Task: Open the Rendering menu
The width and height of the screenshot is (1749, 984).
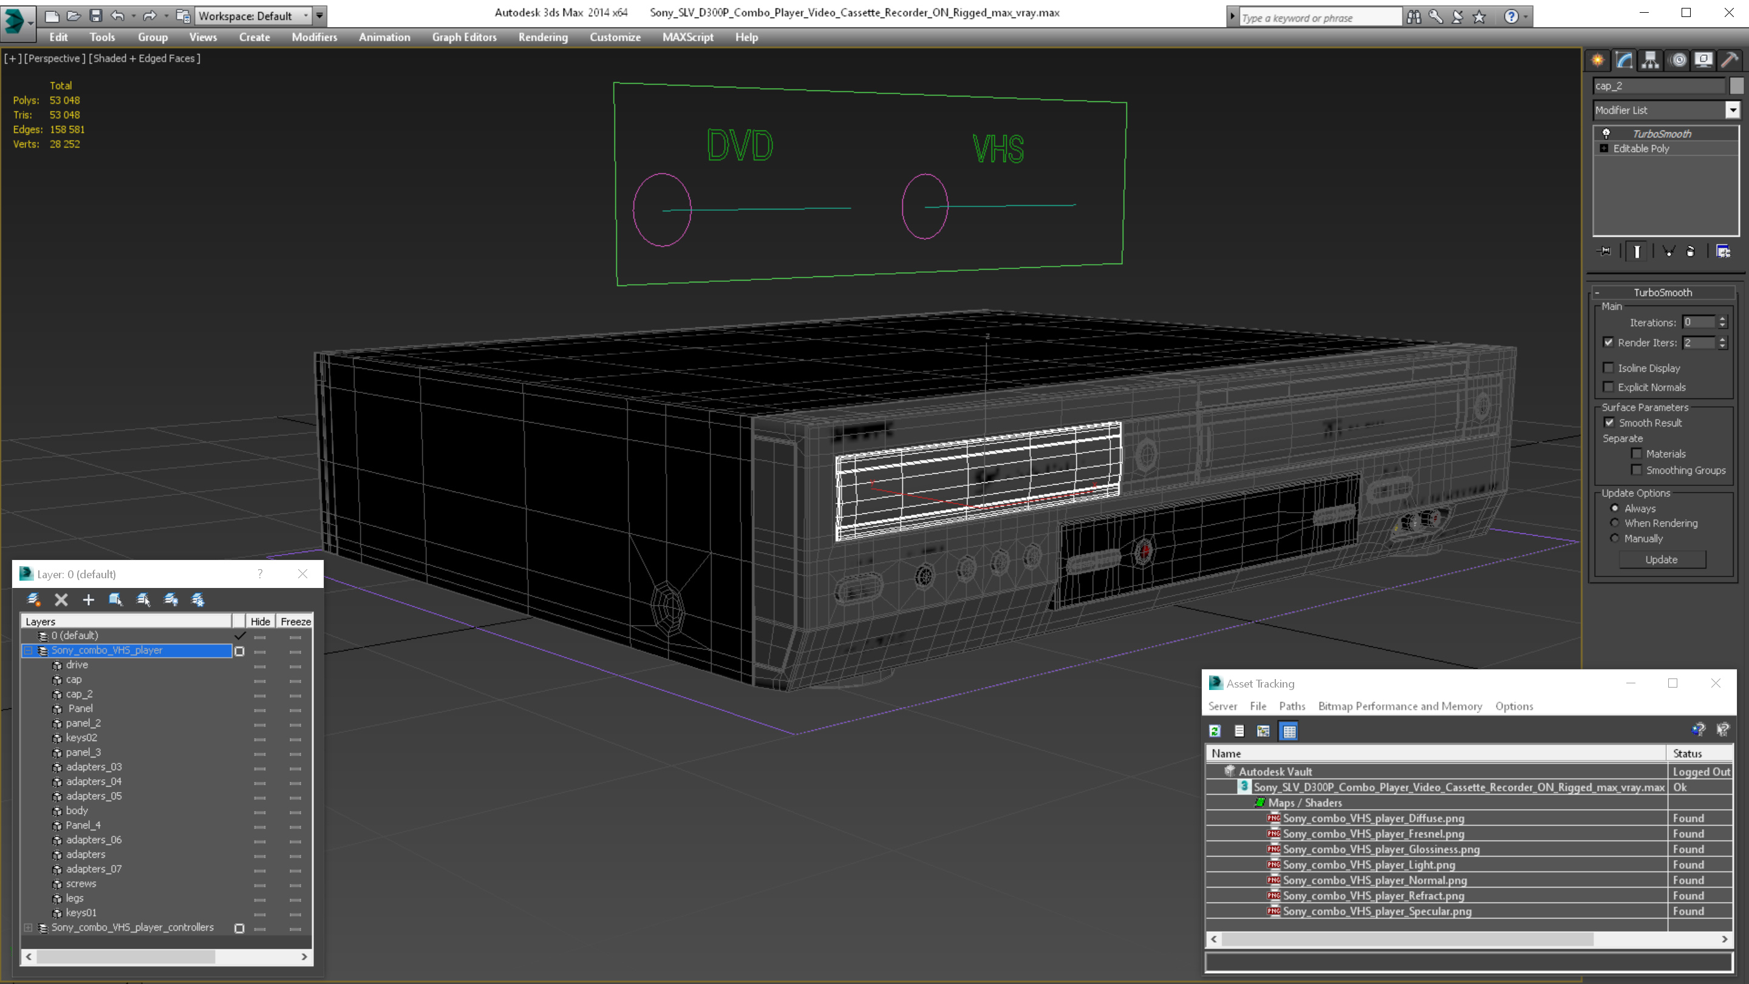Action: coord(543,37)
